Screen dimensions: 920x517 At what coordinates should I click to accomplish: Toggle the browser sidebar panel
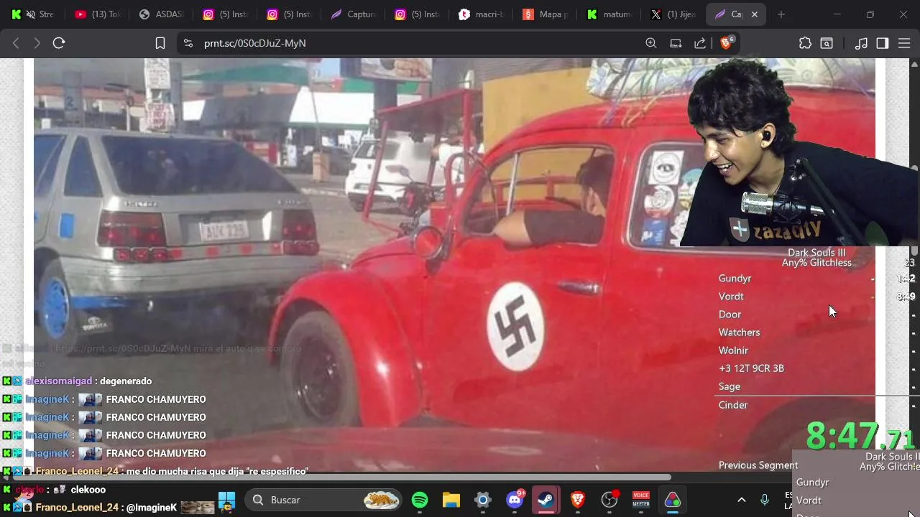[883, 43]
